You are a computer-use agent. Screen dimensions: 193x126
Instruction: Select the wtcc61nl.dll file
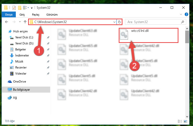(x=148, y=35)
